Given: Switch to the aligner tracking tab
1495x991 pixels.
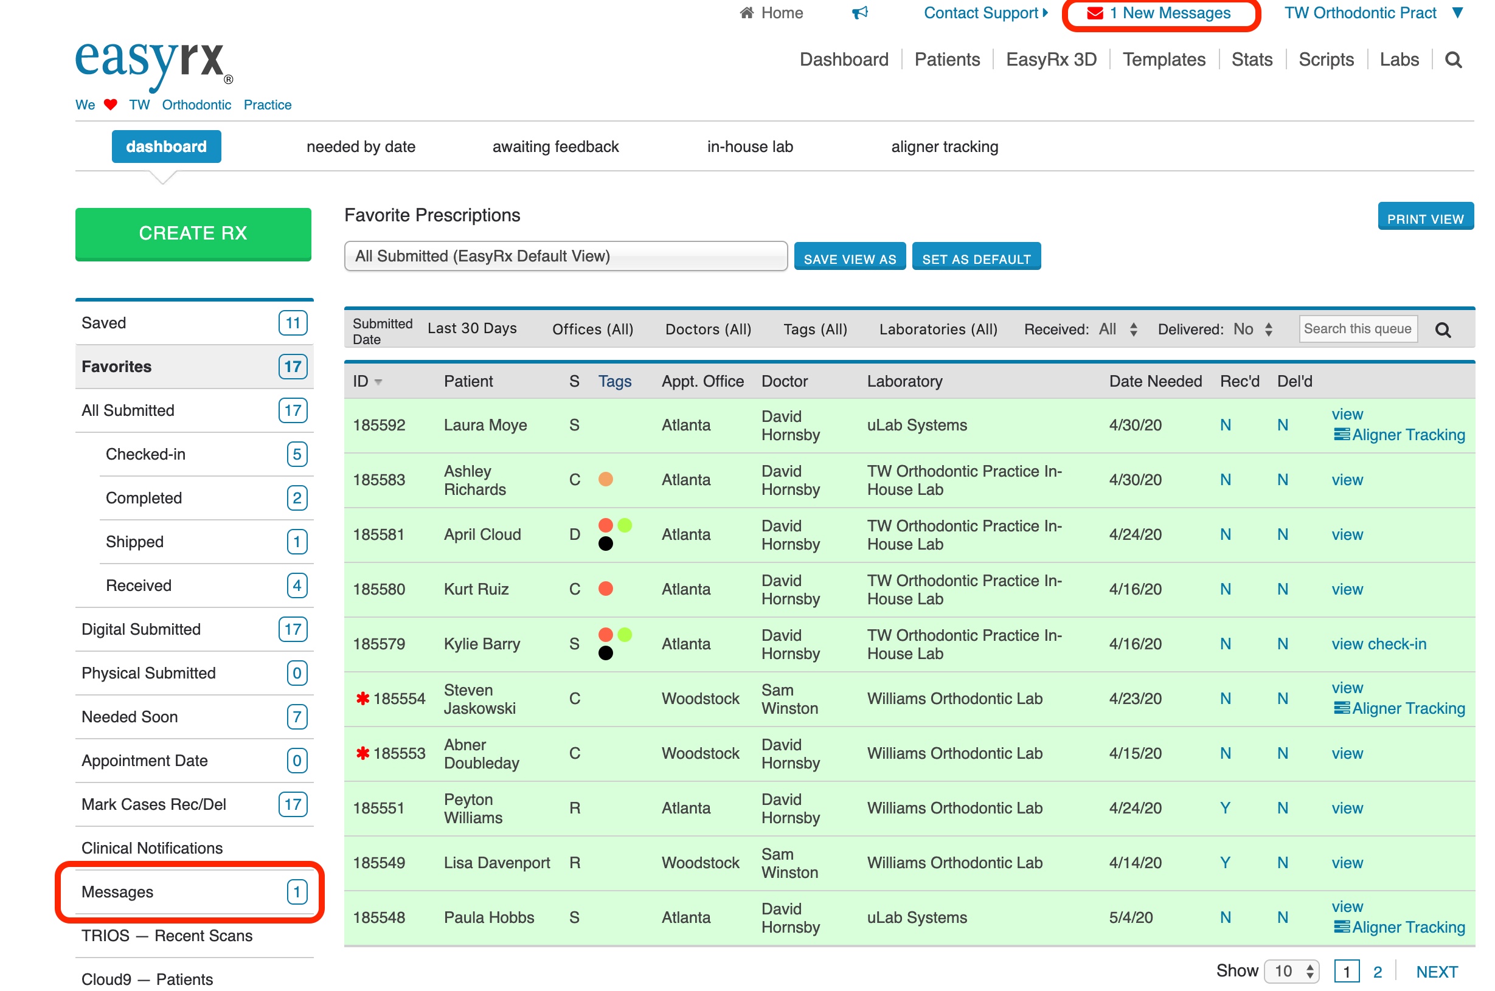Looking at the screenshot, I should click(x=945, y=147).
